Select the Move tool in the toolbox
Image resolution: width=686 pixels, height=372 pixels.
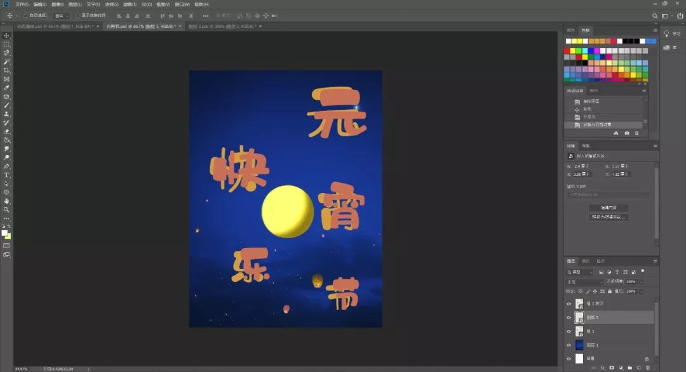tap(7, 36)
